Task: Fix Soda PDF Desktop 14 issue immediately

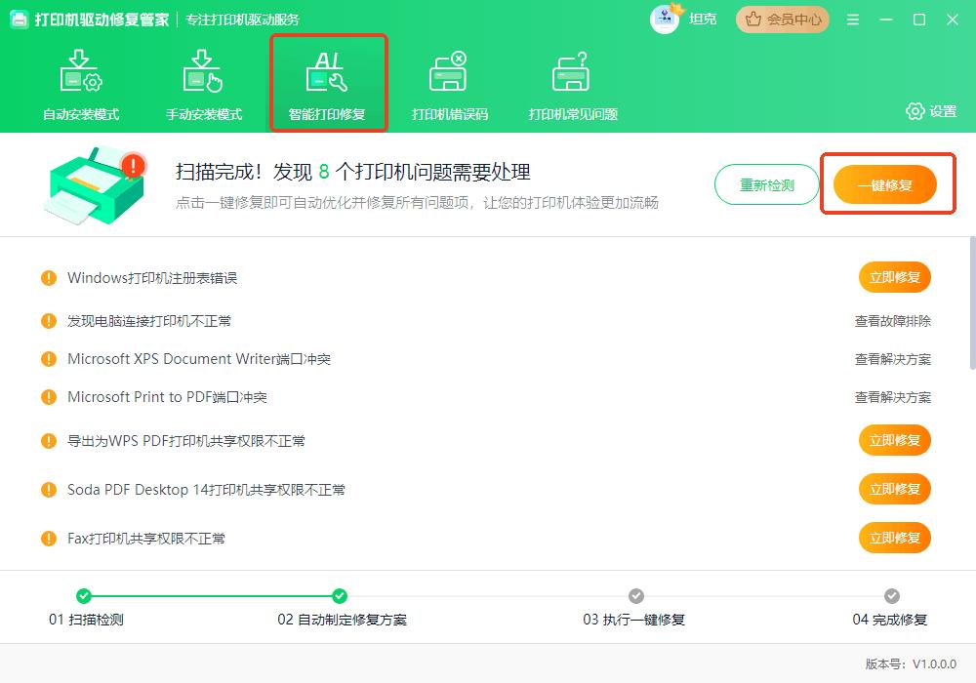Action: pyautogui.click(x=893, y=489)
